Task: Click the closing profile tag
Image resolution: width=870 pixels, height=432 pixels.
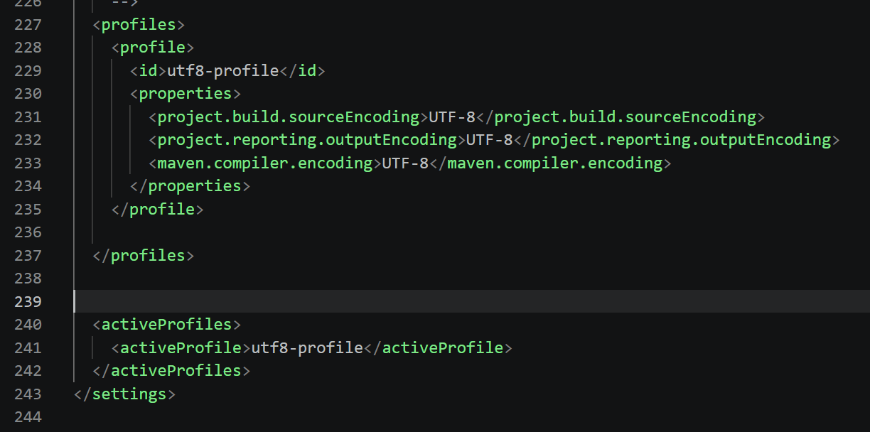Action: (x=158, y=210)
